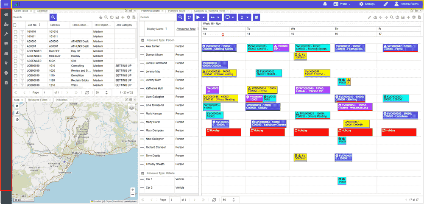Open Hendrik Bulens user account menu
424x204 pixels.
pyautogui.click(x=407, y=4)
